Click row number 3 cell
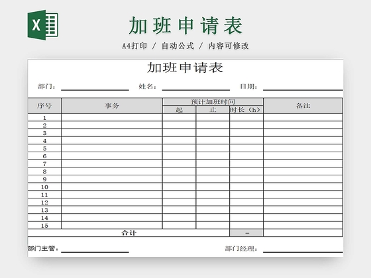The width and height of the screenshot is (371, 278). (x=44, y=133)
